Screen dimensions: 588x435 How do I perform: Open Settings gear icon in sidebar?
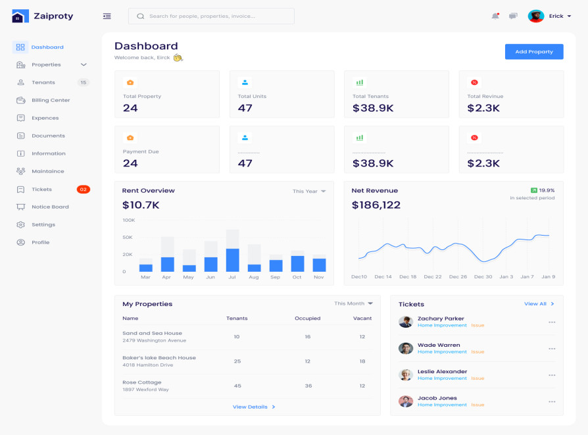pyautogui.click(x=20, y=224)
